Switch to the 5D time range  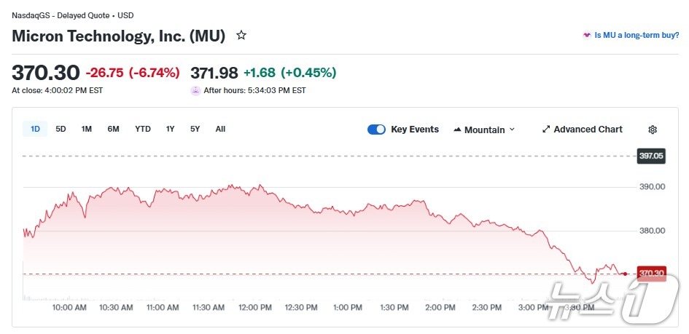pos(61,129)
